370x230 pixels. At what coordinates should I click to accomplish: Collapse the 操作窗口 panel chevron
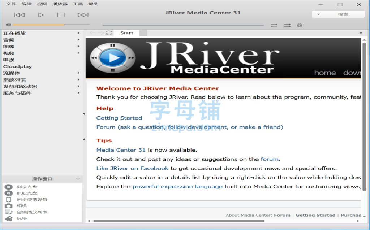coord(78,179)
